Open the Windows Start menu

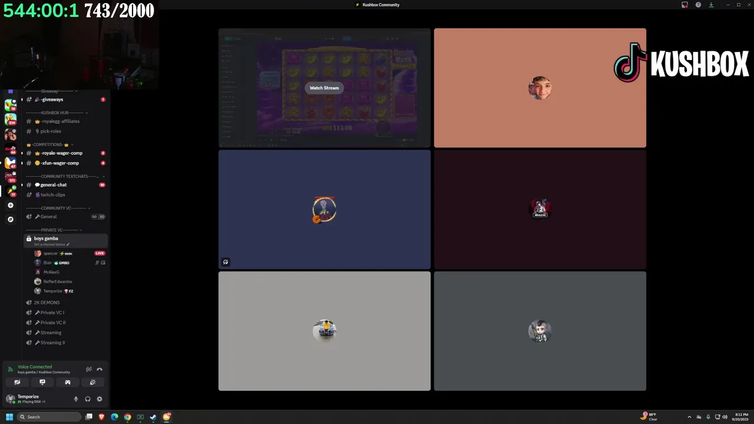tap(9, 417)
